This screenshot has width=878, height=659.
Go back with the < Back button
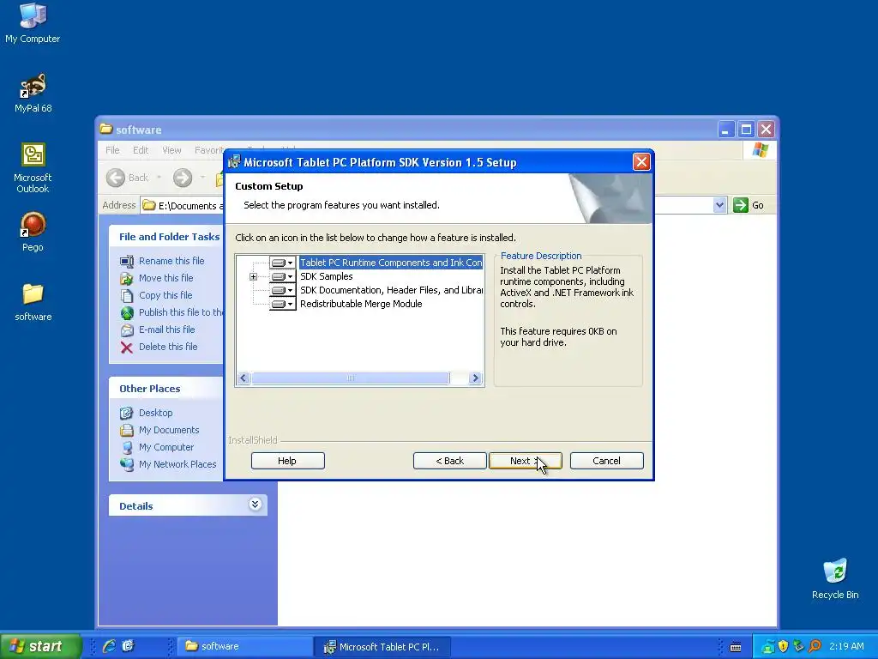pyautogui.click(x=449, y=461)
